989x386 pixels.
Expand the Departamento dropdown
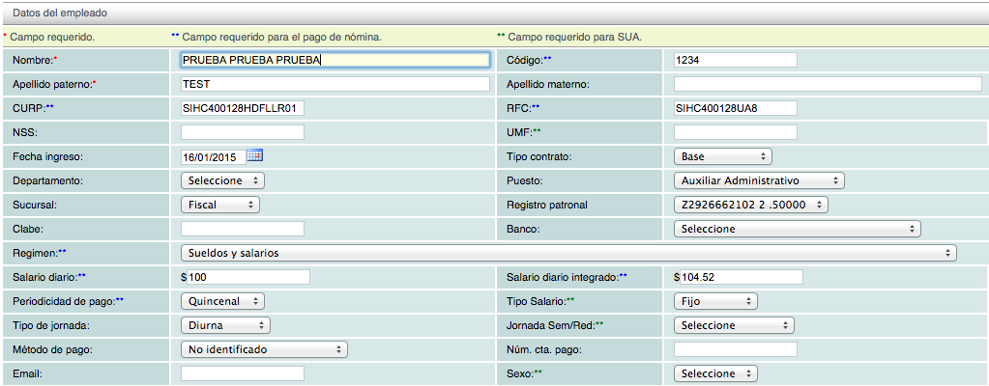(x=223, y=180)
